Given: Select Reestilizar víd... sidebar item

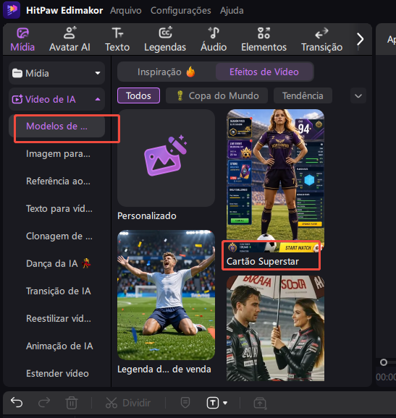Looking at the screenshot, I should [x=59, y=319].
